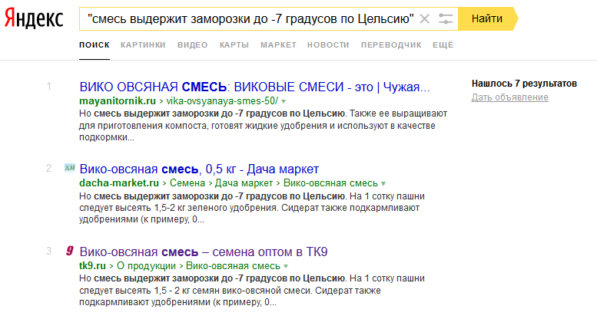
Task: Expand dropdown arrow after vika-ovsyanaya-smes-50/
Action: (284, 101)
